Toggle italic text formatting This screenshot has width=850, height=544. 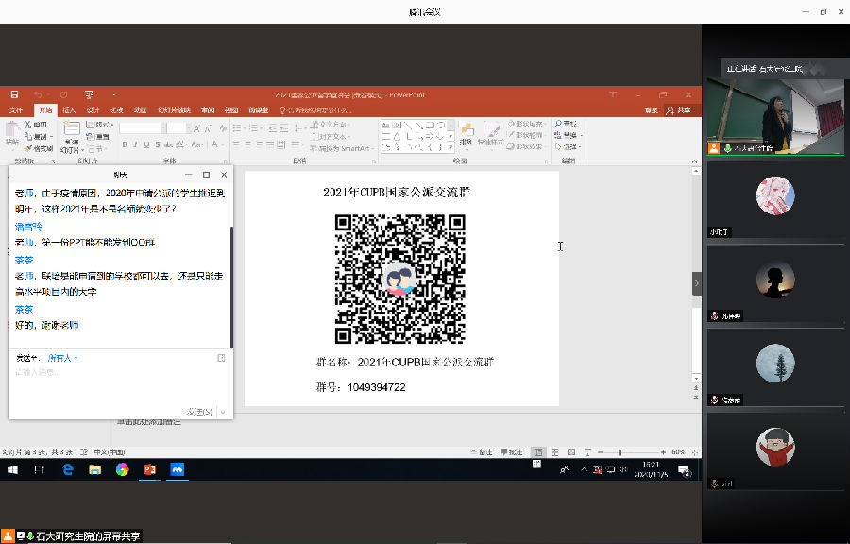[x=135, y=144]
